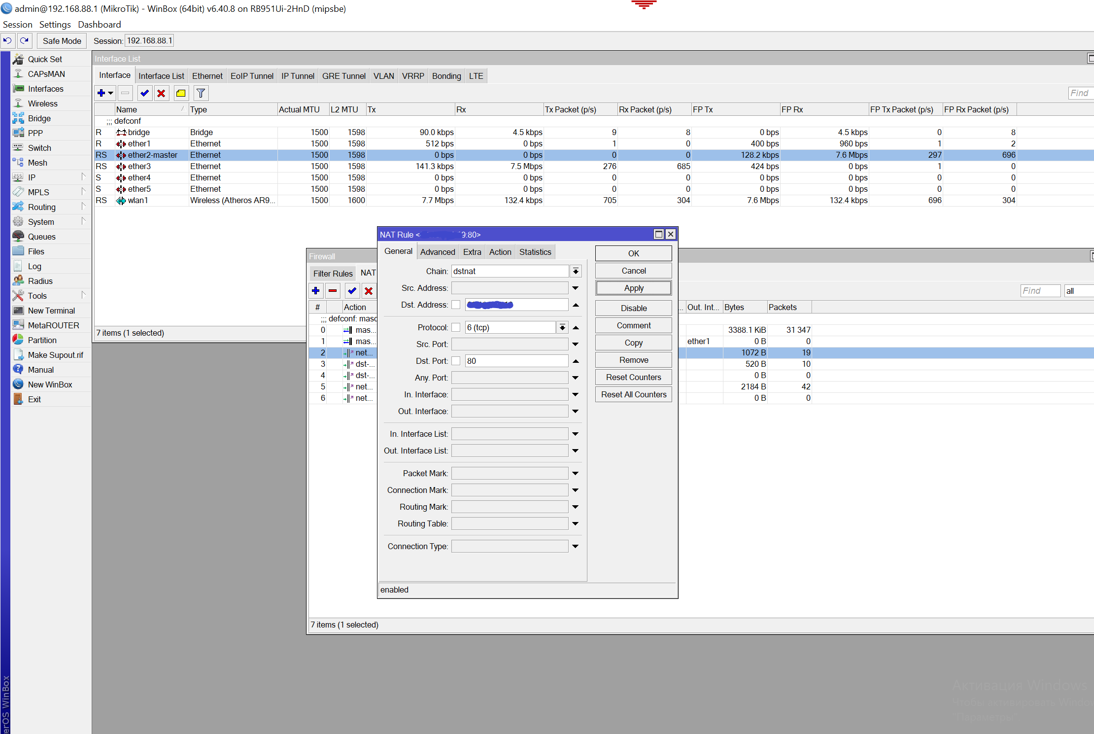Click the red X disable icon in Interface toolbar
Screen dimensions: 1094x734
tap(161, 93)
